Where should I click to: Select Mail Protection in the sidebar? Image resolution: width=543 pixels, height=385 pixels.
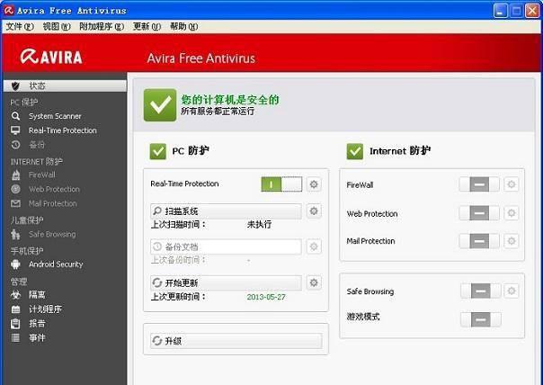coord(53,203)
